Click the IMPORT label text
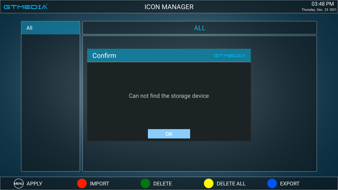This screenshot has height=190, width=338. pyautogui.click(x=100, y=184)
